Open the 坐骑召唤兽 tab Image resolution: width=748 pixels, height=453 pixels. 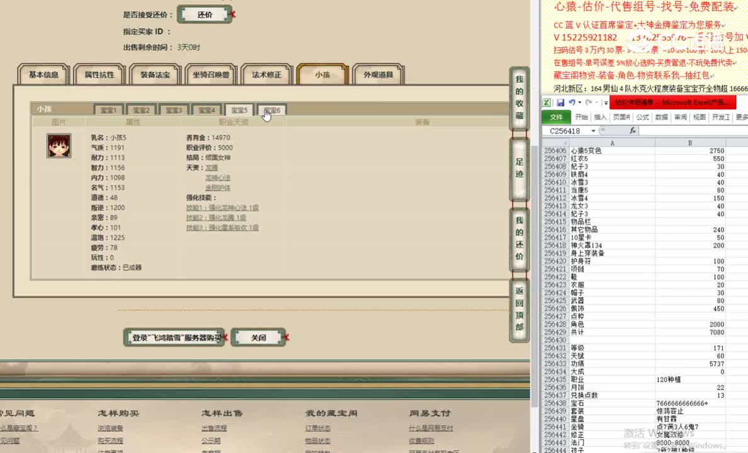(211, 74)
